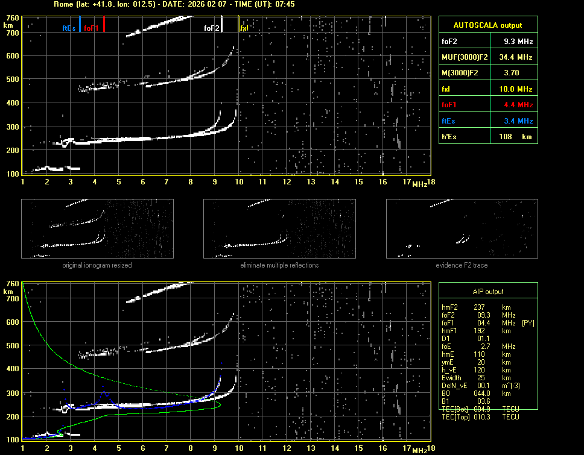Click the red foF1 marker label

(x=92, y=28)
